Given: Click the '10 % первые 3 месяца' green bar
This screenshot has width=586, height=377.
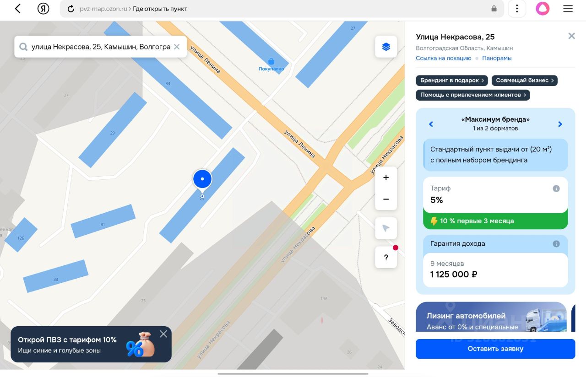Looking at the screenshot, I should click(495, 221).
